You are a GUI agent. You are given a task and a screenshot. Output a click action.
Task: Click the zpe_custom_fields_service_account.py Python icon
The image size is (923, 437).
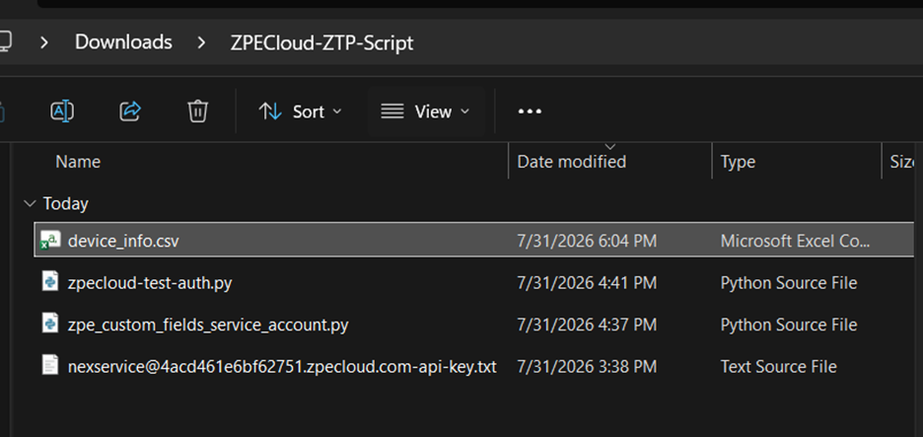pos(50,324)
